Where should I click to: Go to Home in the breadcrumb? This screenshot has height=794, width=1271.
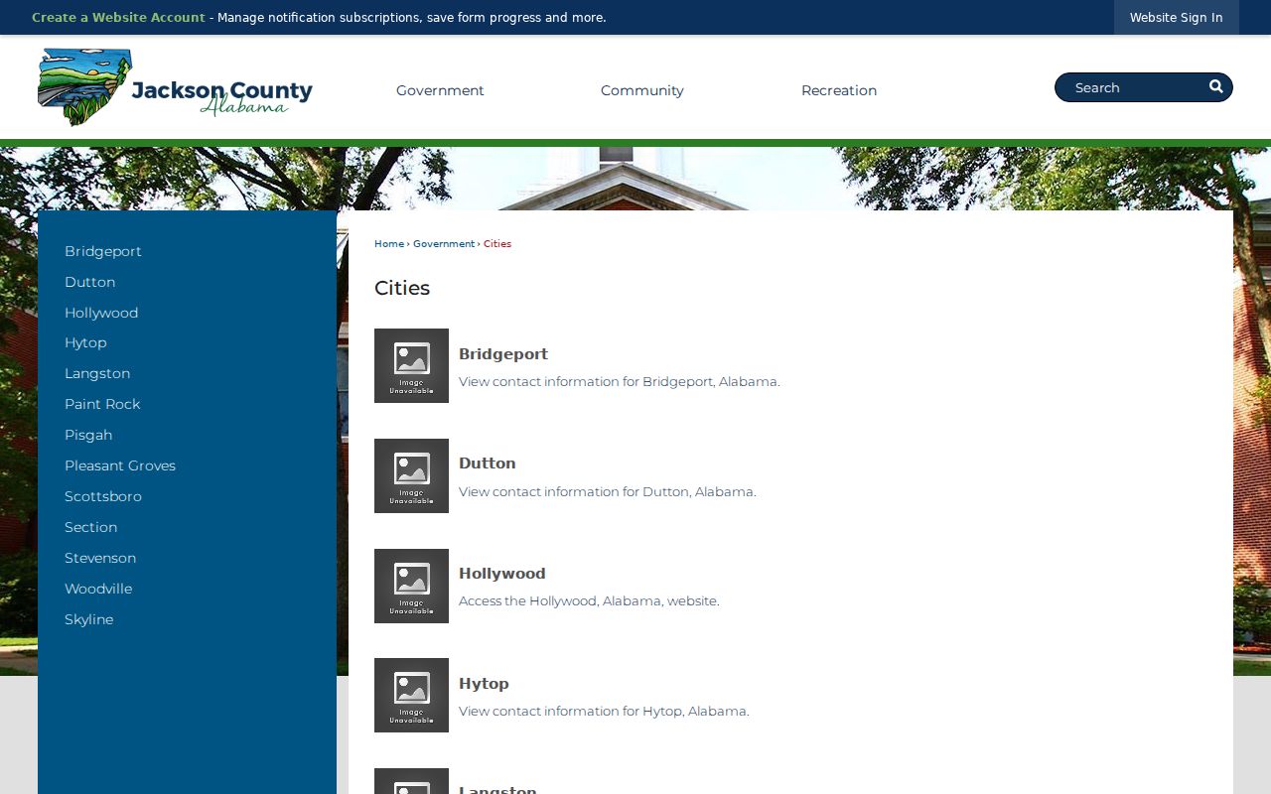(389, 244)
